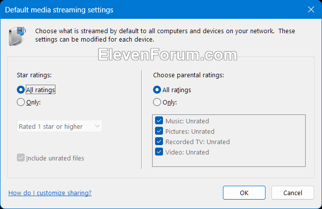322x209 pixels.
Task: Open How do I customize sharing link
Action: coord(50,193)
